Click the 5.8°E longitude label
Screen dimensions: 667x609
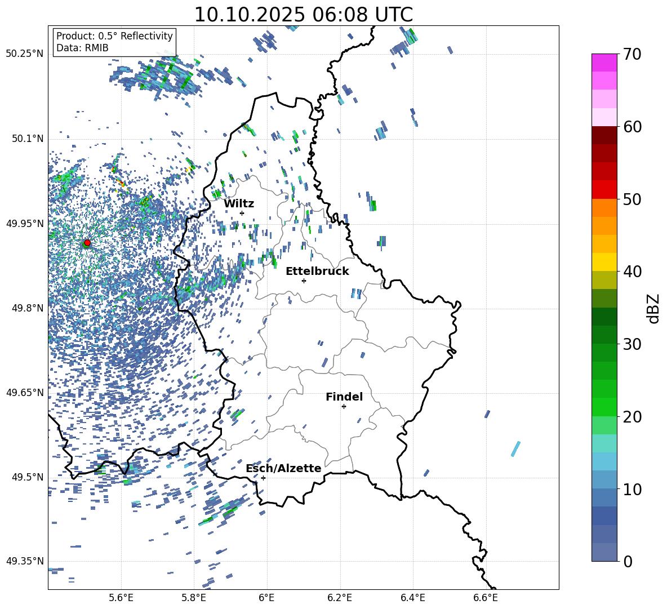click(x=194, y=598)
